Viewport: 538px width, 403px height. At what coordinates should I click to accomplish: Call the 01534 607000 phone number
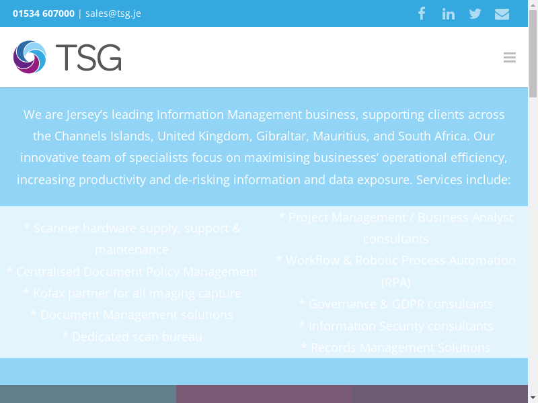coord(44,13)
